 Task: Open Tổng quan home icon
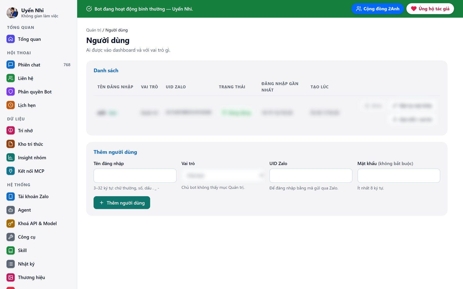click(x=11, y=39)
